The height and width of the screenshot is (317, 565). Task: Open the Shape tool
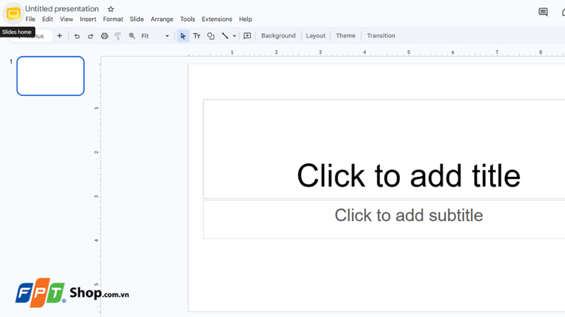pyautogui.click(x=210, y=36)
